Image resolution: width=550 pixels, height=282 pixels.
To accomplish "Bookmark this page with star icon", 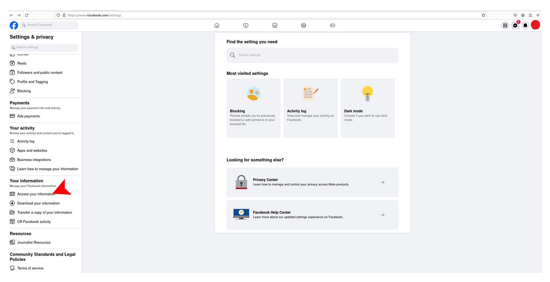I will (x=483, y=15).
